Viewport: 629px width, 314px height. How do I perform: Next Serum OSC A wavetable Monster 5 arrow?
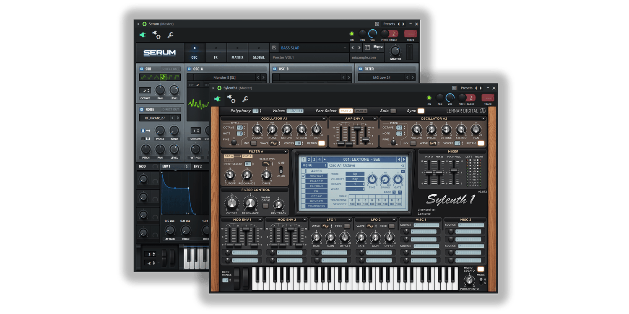click(x=263, y=77)
